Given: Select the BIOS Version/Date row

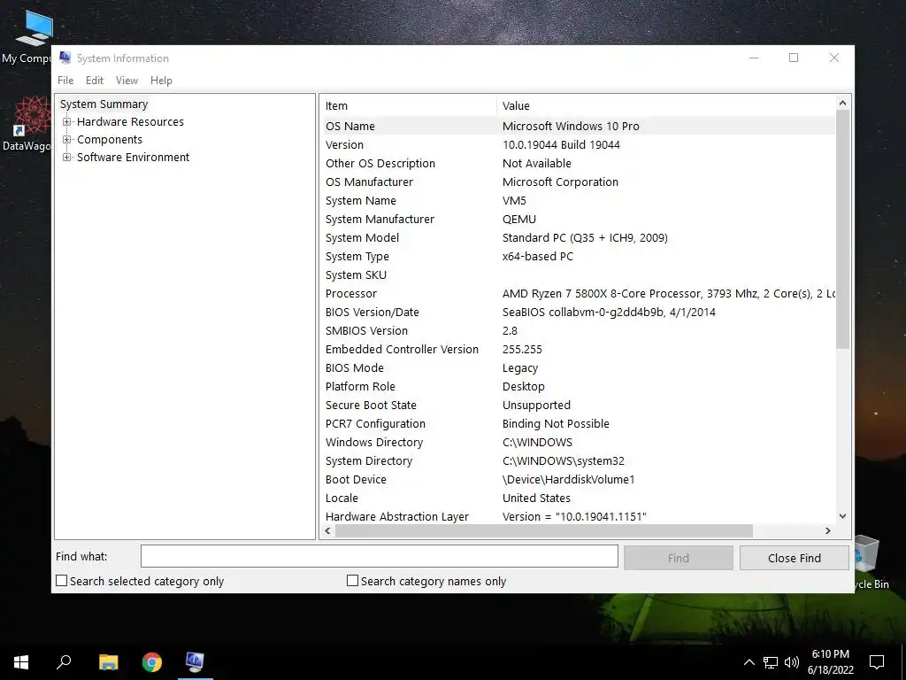Looking at the screenshot, I should tap(578, 312).
